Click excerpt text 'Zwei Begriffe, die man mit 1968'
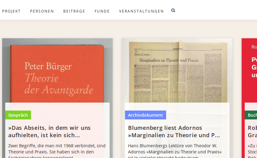This screenshot has height=158, width=257. (57, 146)
